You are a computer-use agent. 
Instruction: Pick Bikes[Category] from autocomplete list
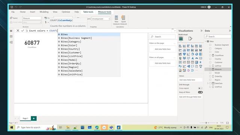(x=71, y=42)
